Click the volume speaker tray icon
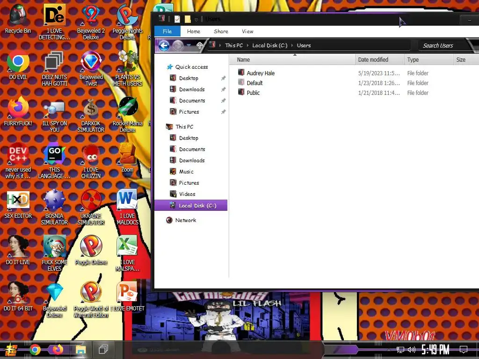The width and height of the screenshot is (479, 359). [412, 350]
